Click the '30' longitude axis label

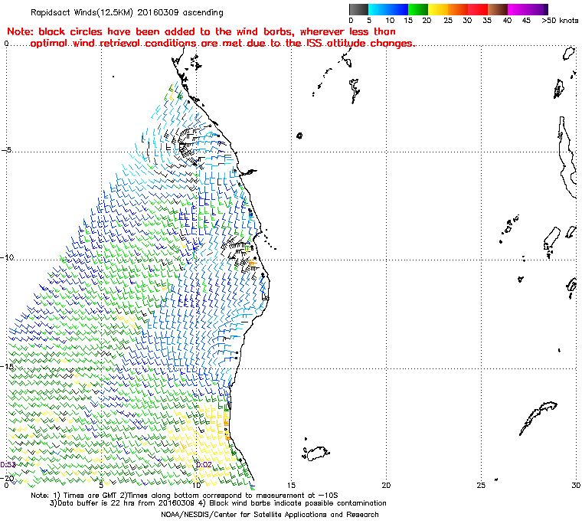tap(576, 485)
